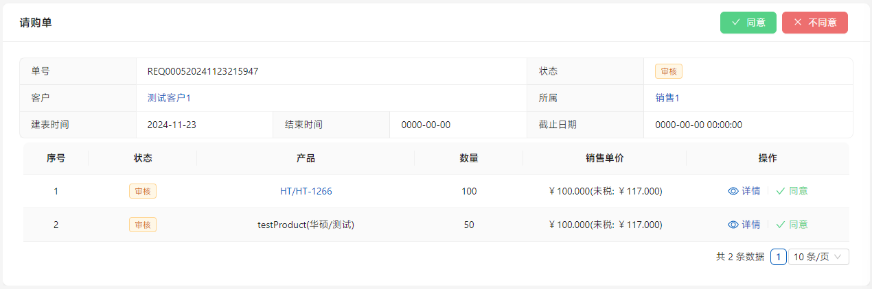The image size is (872, 289).
Task: Open the 销售1 owner link
Action: tap(667, 98)
